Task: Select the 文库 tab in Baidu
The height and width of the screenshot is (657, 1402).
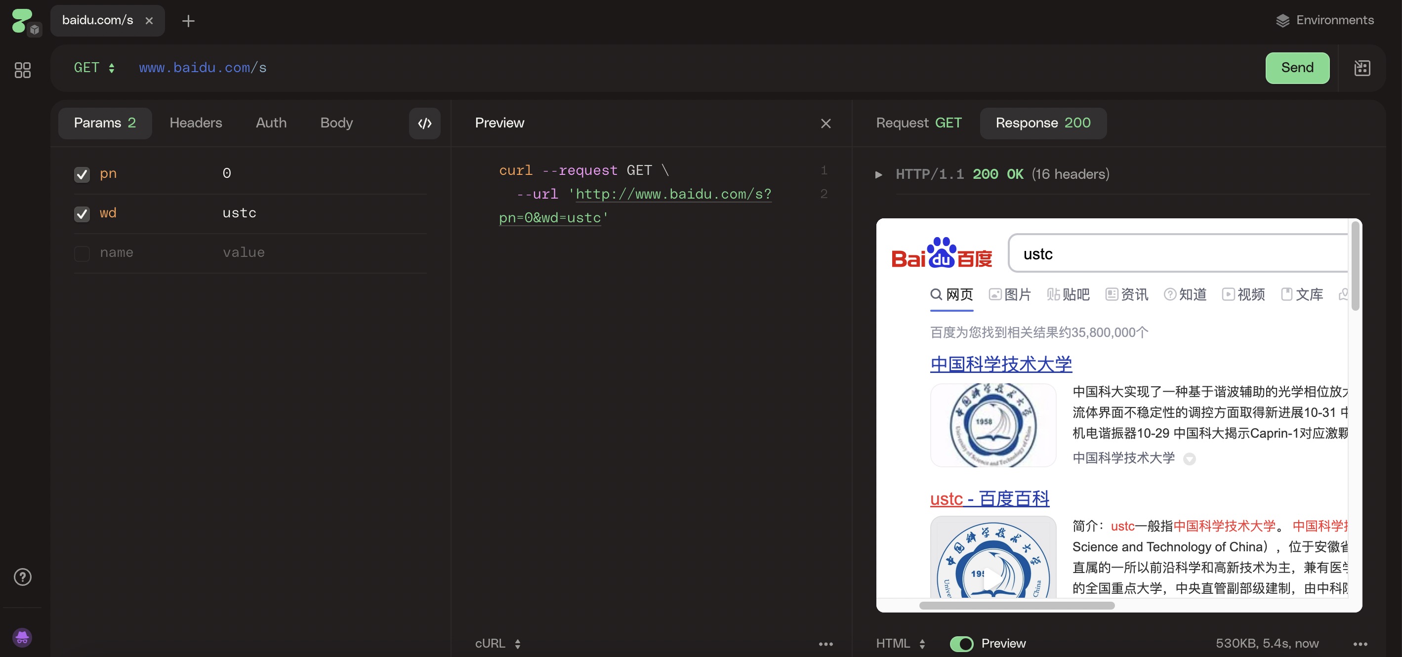Action: (x=1301, y=294)
